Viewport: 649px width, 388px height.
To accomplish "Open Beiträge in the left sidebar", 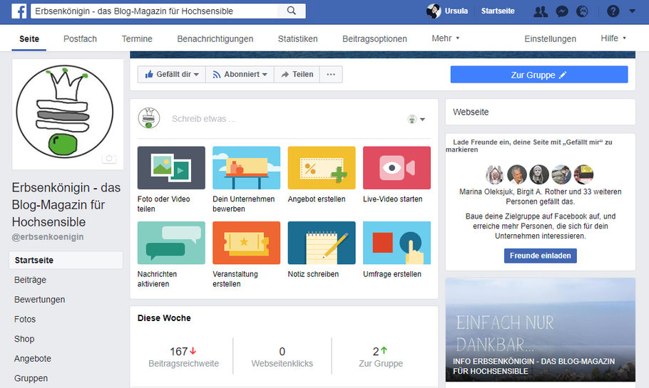I will (x=30, y=280).
